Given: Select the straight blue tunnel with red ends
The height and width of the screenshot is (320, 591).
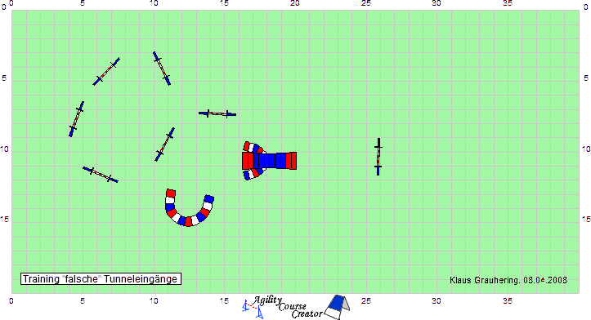Looking at the screenshot, I should coord(269,161).
